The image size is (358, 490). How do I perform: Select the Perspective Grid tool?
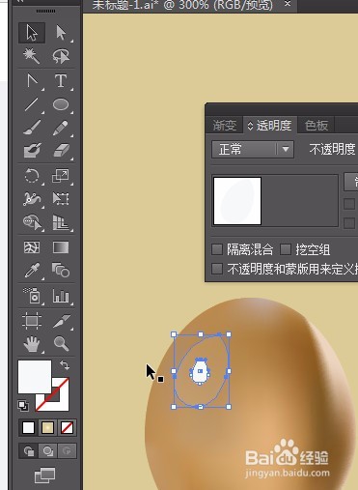pyautogui.click(x=61, y=222)
